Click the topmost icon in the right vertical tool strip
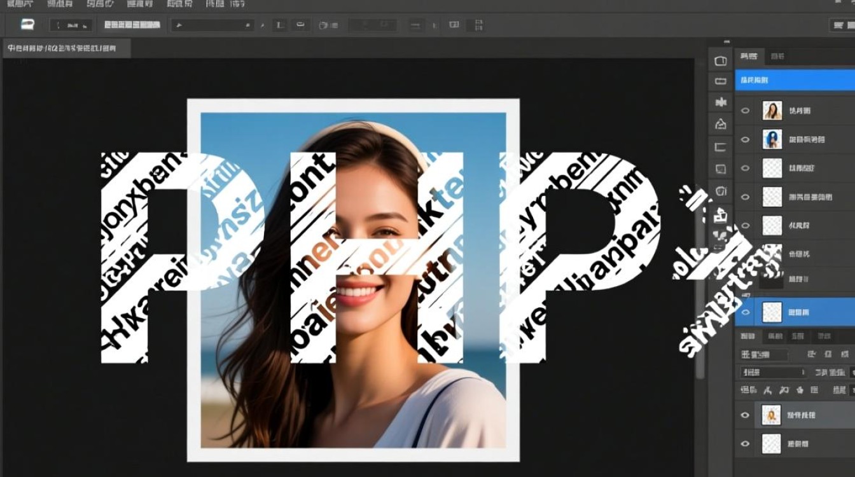The width and height of the screenshot is (855, 477). [x=721, y=61]
